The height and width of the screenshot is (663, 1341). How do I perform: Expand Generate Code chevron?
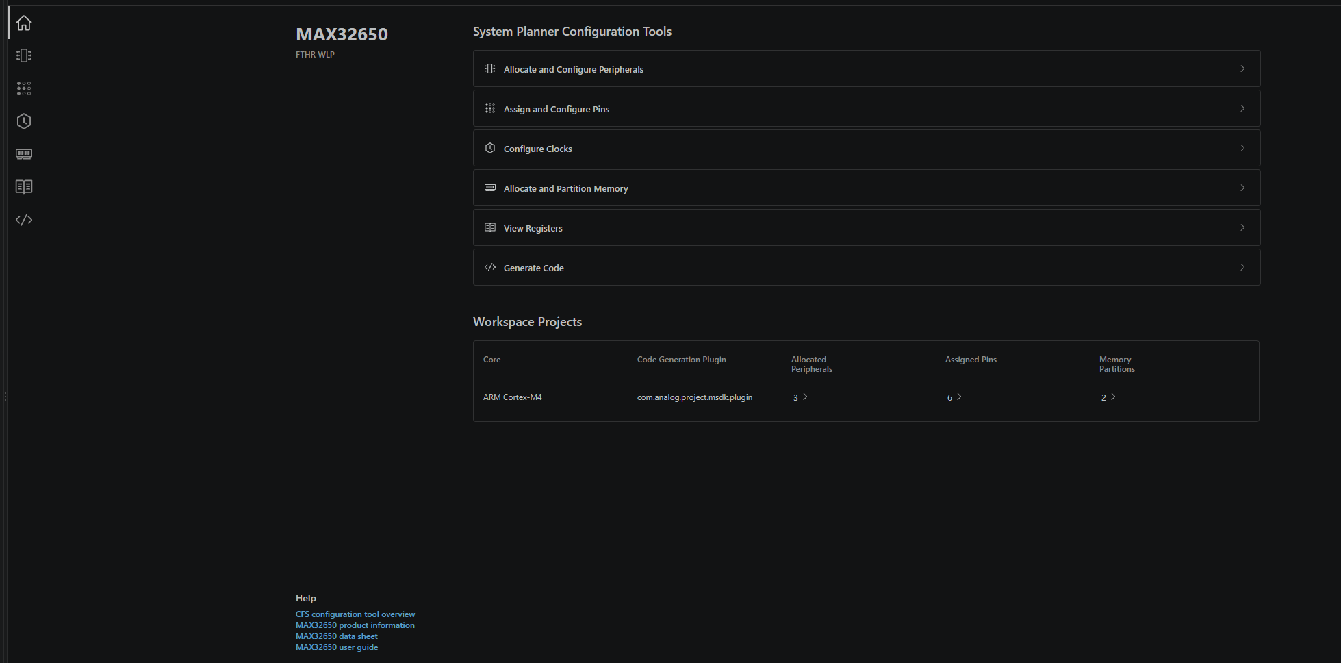(x=1242, y=267)
